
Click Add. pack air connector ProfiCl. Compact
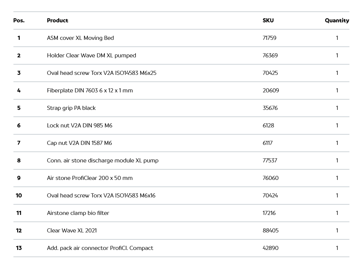pos(100,248)
